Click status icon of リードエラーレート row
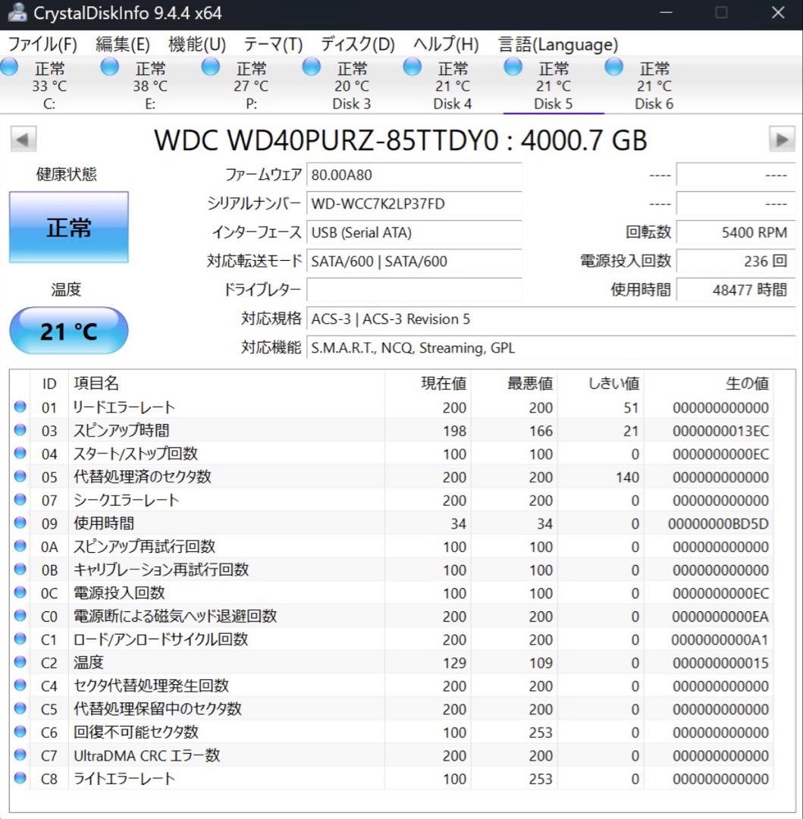The image size is (803, 819). coord(20,406)
